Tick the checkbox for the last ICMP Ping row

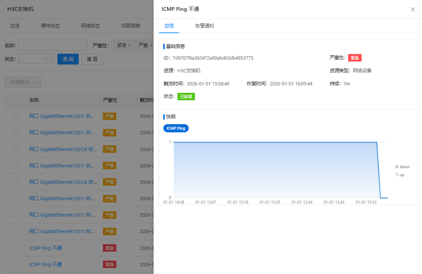tap(16, 264)
